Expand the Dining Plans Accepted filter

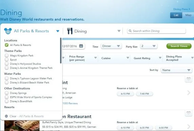(192, 58)
